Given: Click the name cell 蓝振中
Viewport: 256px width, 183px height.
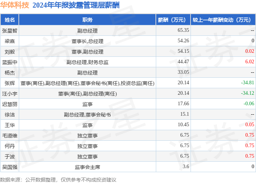Looking at the screenshot, I should pos(10,62).
